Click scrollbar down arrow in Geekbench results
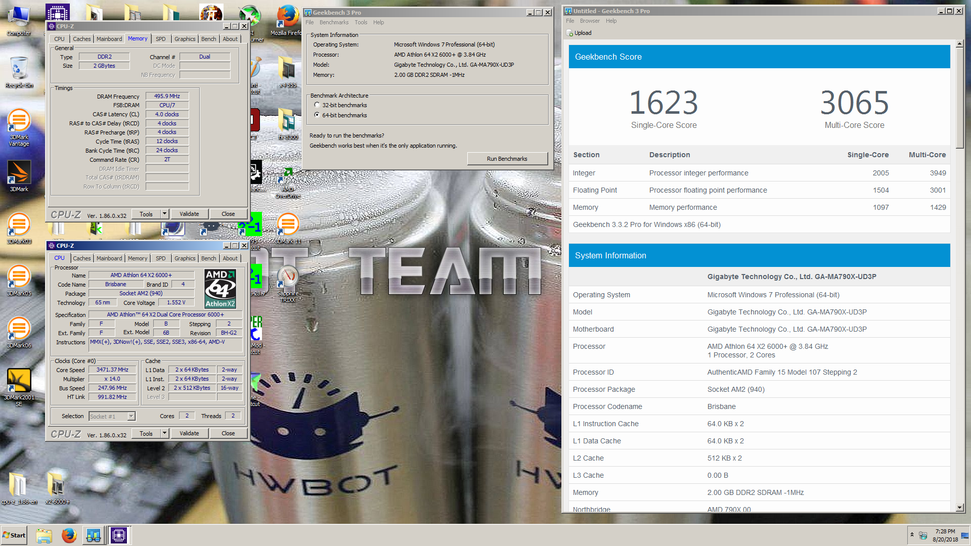This screenshot has height=546, width=971. tap(959, 507)
